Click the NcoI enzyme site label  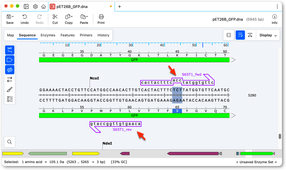tap(94, 78)
